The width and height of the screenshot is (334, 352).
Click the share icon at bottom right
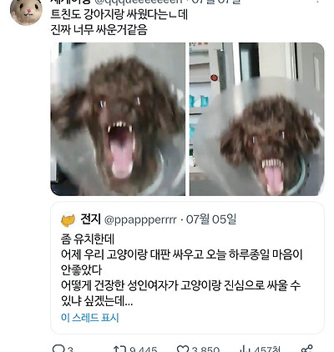click(x=307, y=349)
